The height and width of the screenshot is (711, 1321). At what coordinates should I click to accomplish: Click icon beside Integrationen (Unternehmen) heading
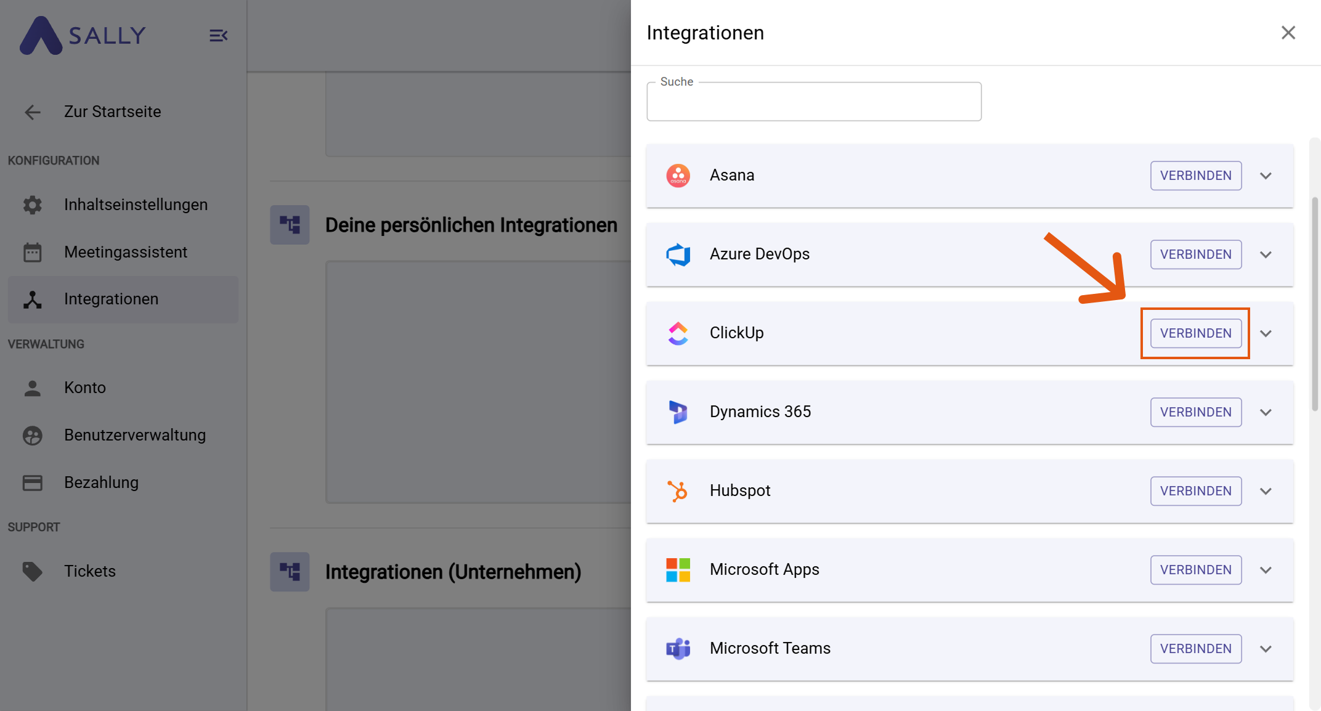(x=290, y=572)
